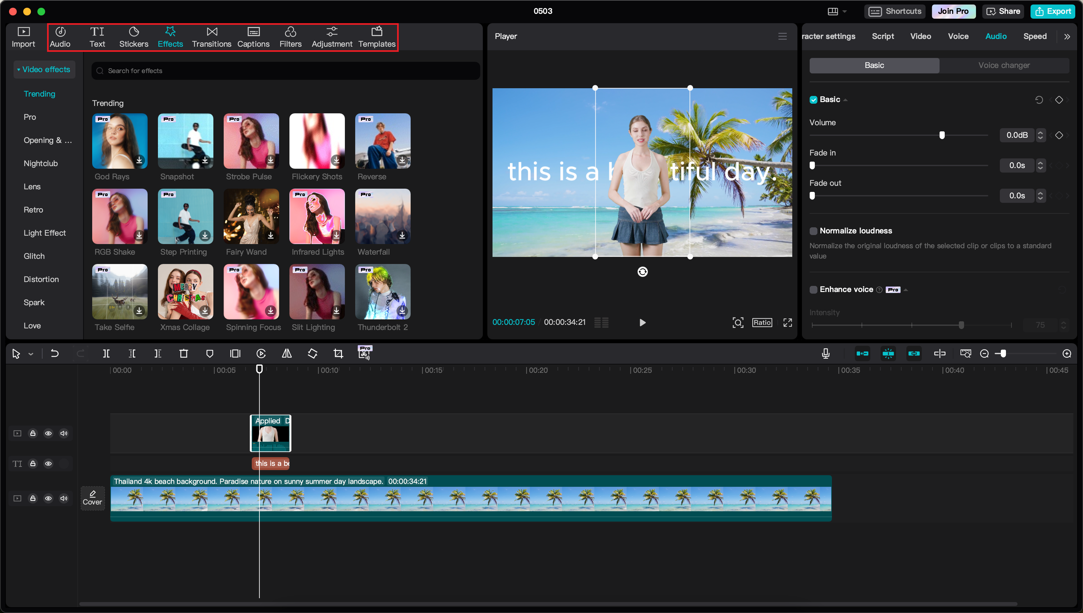The height and width of the screenshot is (613, 1083).
Task: Enable the Enhance voice toggle
Action: [x=813, y=289]
